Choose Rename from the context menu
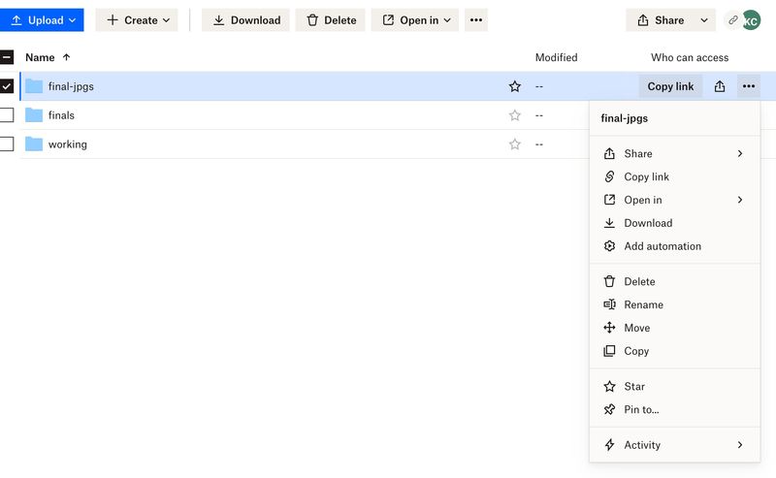Viewport: 776px width, 478px height. (643, 304)
